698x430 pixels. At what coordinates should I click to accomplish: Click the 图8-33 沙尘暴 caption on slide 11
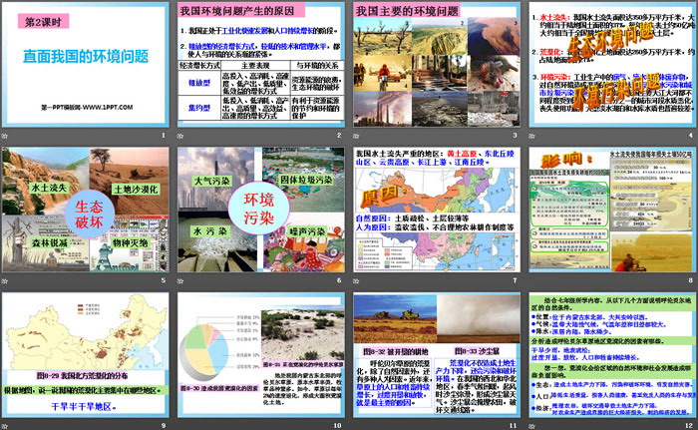click(x=477, y=351)
